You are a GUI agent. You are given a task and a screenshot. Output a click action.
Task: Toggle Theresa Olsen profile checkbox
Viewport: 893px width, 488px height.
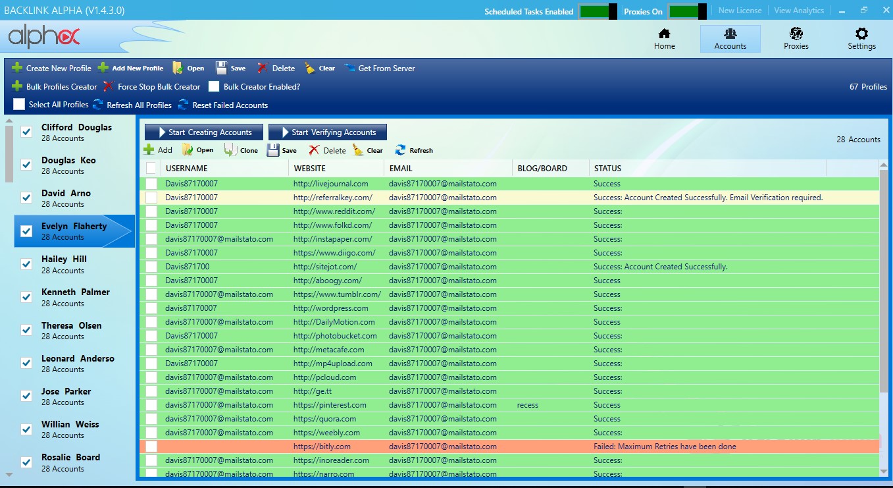tap(26, 330)
